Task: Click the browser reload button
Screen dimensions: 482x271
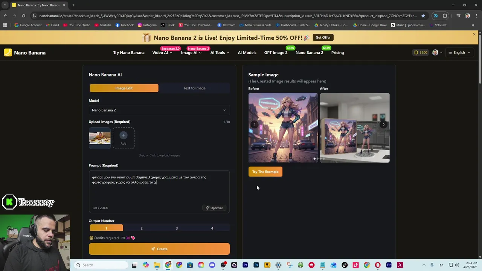Action: [x=23, y=16]
